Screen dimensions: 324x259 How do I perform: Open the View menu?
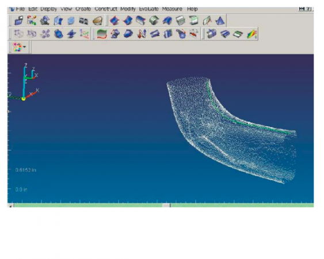tap(66, 9)
